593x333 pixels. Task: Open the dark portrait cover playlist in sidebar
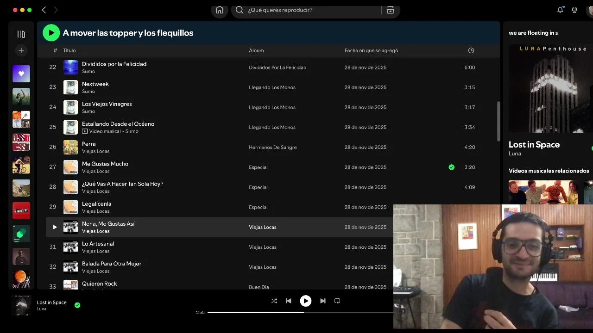(x=21, y=256)
